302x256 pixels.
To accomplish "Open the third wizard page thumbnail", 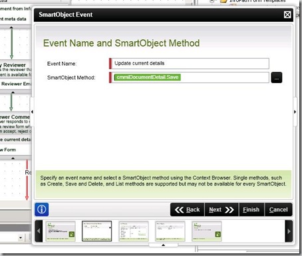I will pos(134,231).
